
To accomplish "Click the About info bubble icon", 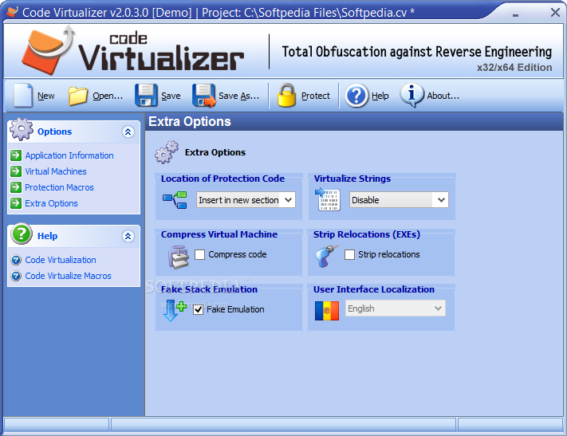I will [411, 96].
